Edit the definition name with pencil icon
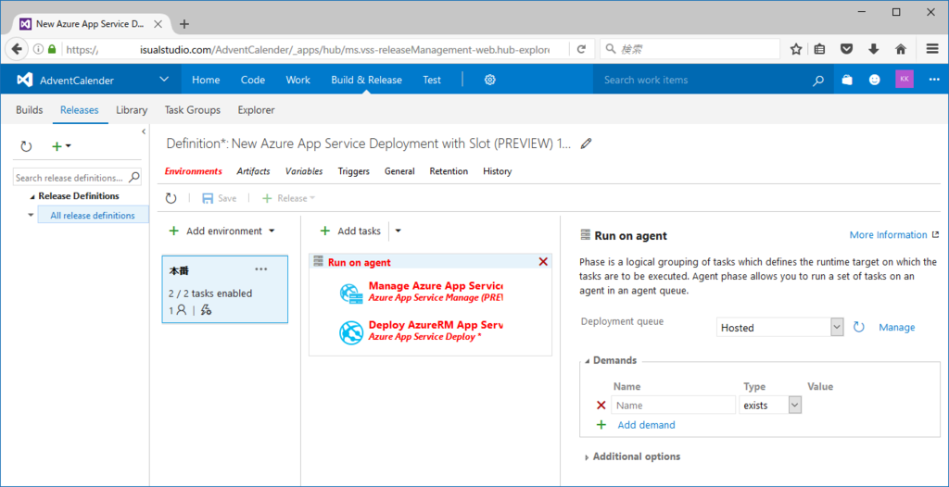 [x=586, y=144]
